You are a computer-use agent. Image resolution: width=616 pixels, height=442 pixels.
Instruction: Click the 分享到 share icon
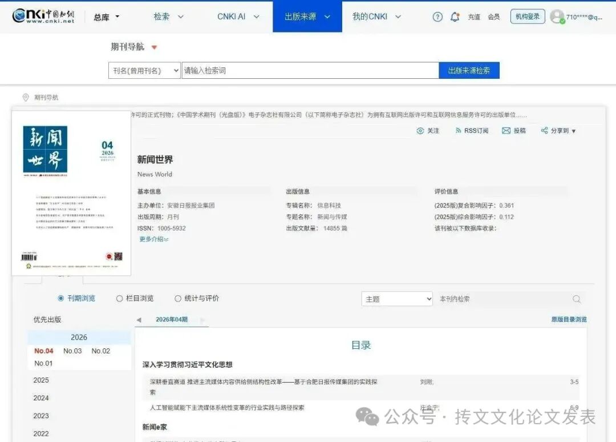click(544, 131)
